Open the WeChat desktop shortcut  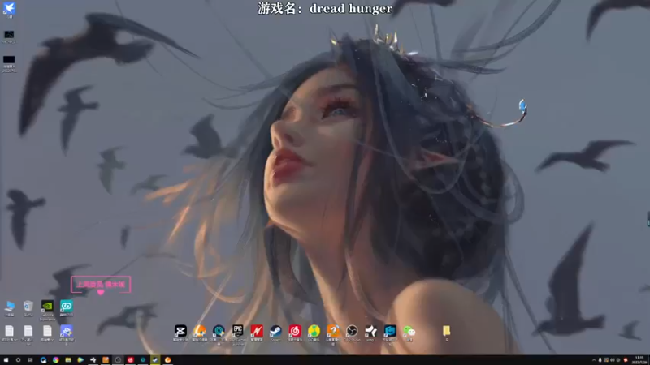point(409,331)
